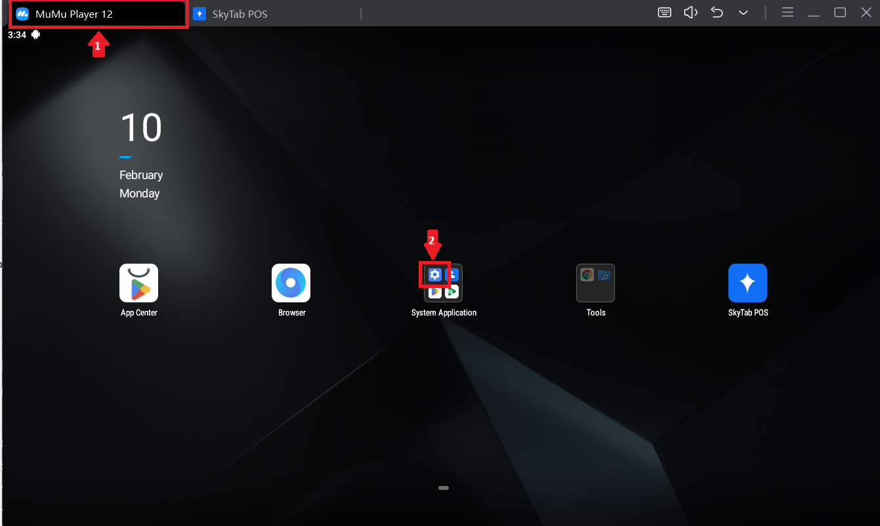Click the volume speaker icon in title bar
This screenshot has height=526, width=880.
(x=690, y=12)
